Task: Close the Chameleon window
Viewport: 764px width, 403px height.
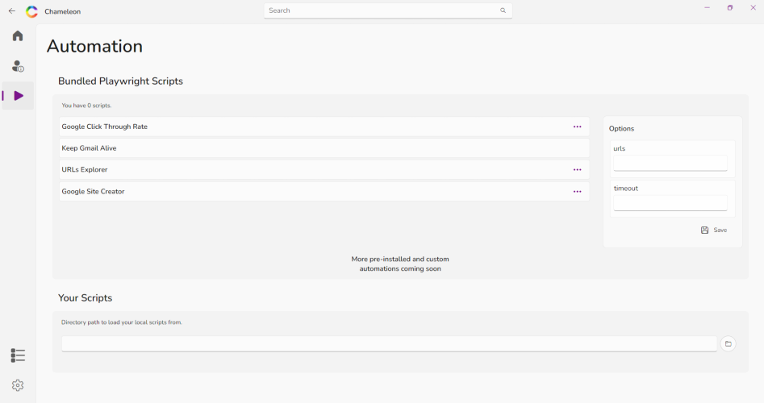Action: coord(753,8)
